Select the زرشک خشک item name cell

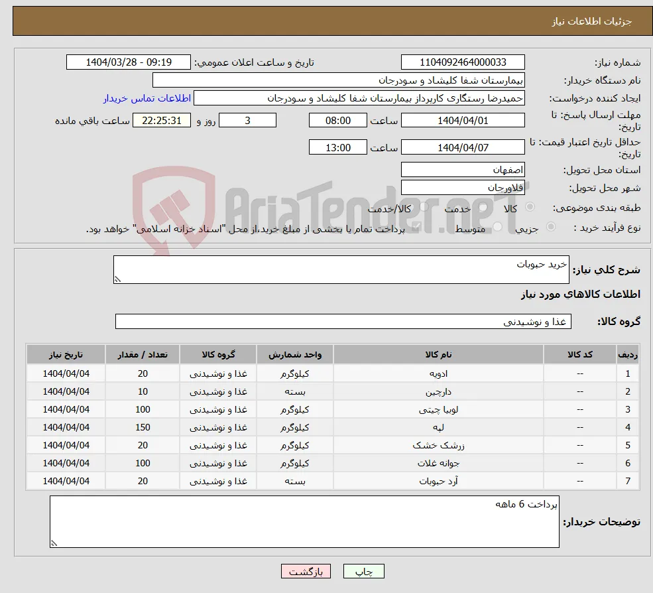438,446
